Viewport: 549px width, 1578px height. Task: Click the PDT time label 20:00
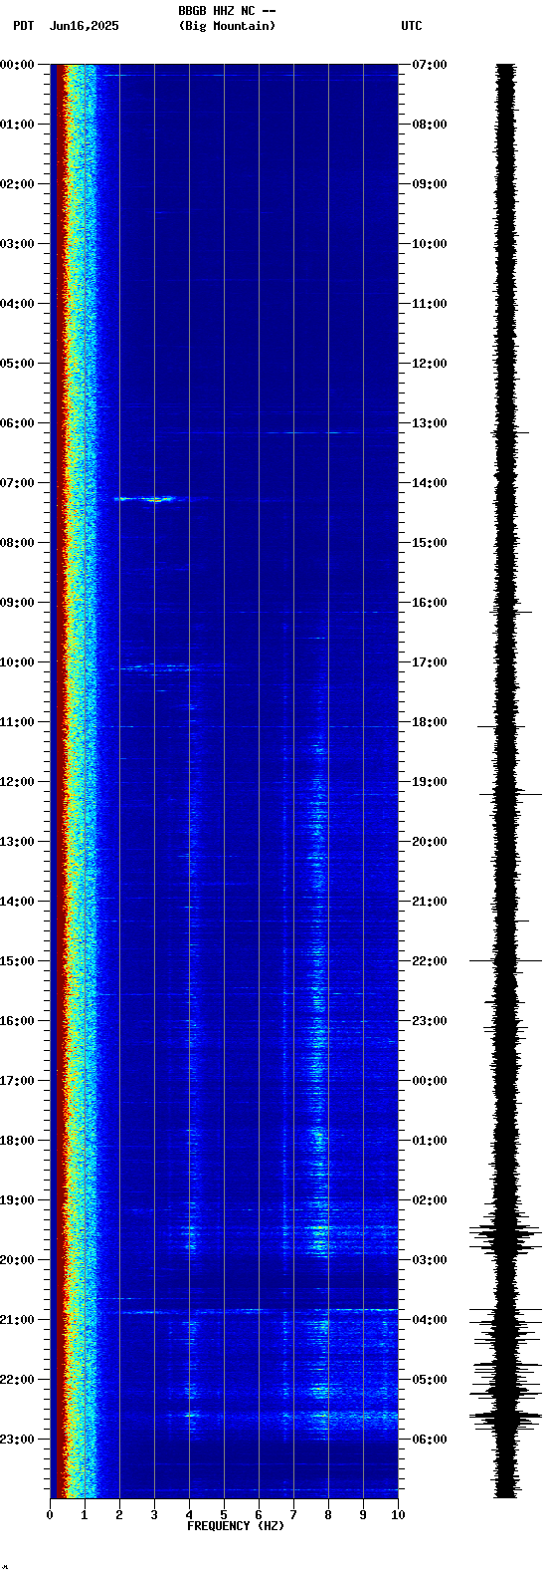(x=18, y=1260)
